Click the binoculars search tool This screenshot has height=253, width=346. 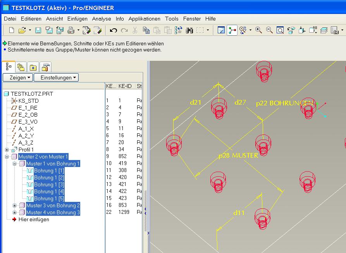pos(189,30)
